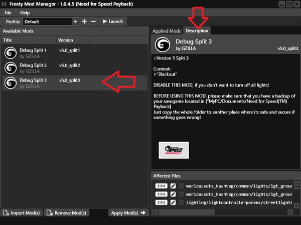This screenshot has width=301, height=225.
Task: Click Remove Mod(s) button
Action: [x=66, y=213]
